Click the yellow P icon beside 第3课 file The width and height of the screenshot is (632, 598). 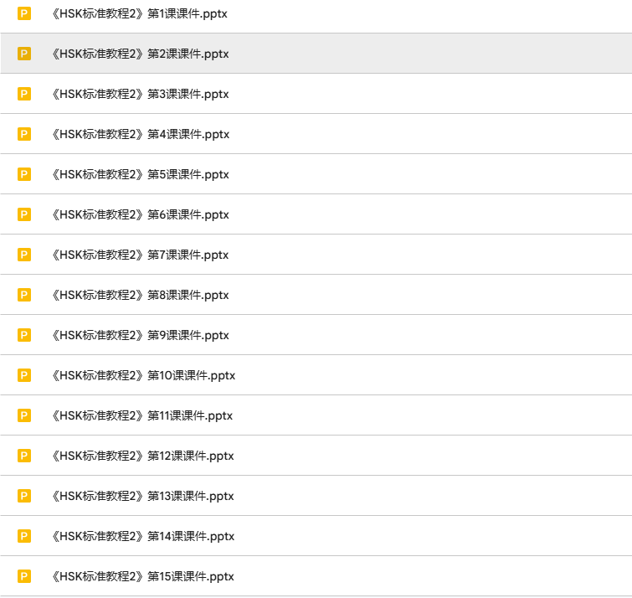pos(24,94)
